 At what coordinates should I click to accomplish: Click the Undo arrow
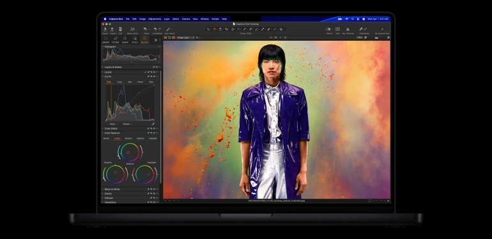coord(155,29)
